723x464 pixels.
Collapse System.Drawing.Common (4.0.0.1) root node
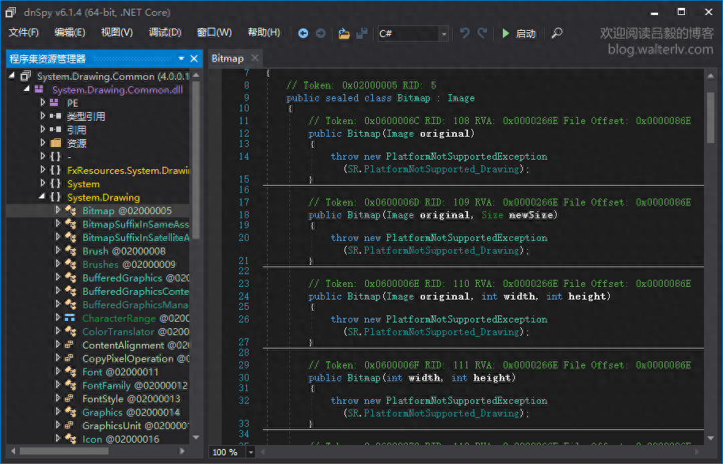pyautogui.click(x=12, y=76)
